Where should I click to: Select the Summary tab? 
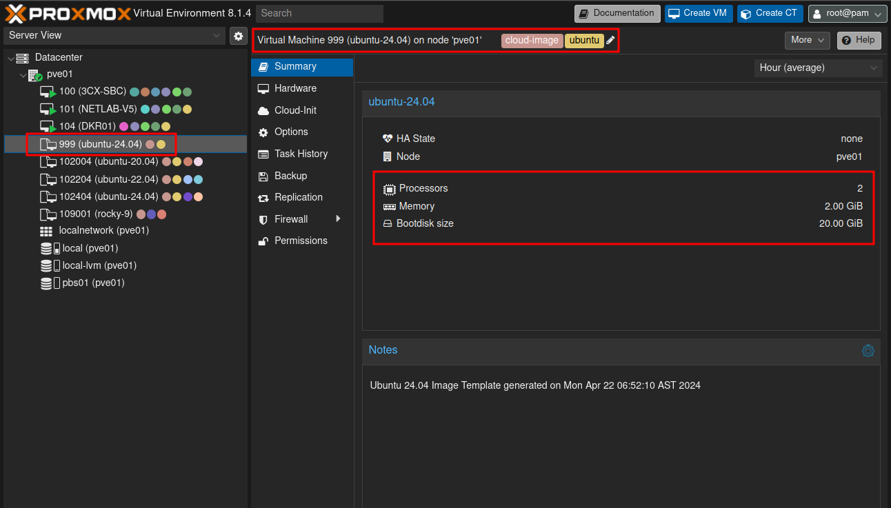[302, 67]
